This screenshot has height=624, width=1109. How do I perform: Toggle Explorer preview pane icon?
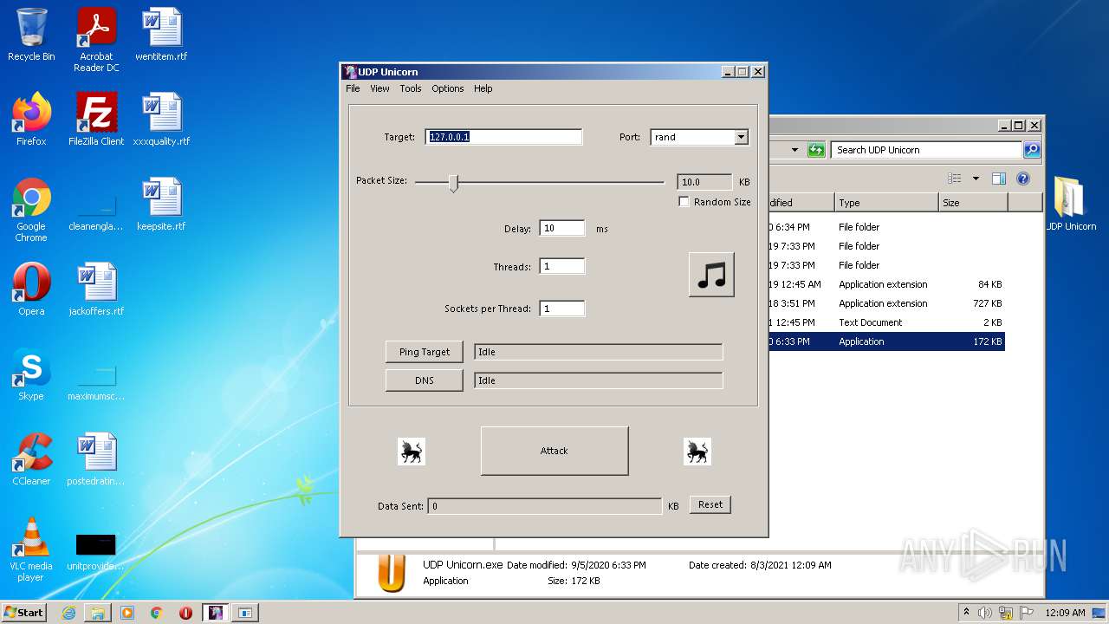click(998, 179)
